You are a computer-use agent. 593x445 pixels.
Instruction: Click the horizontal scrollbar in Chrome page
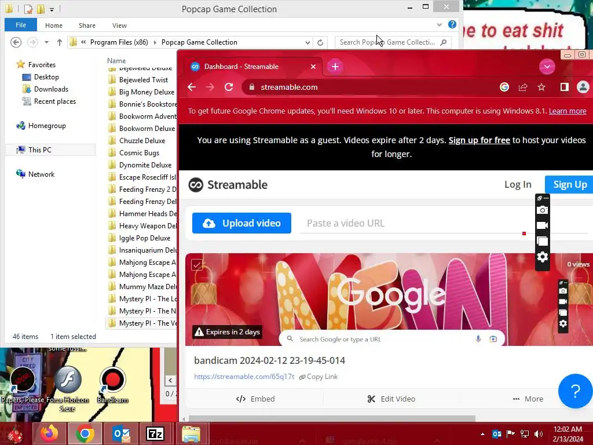click(x=332, y=418)
